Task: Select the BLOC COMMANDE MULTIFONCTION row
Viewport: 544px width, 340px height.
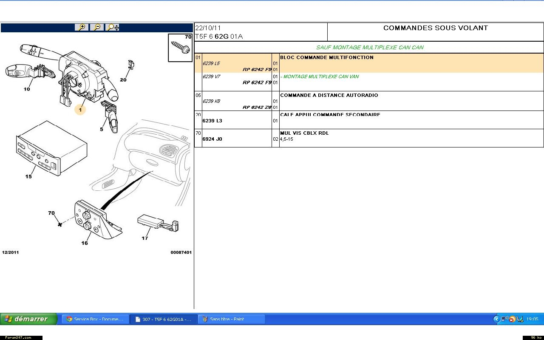Action: coord(326,57)
